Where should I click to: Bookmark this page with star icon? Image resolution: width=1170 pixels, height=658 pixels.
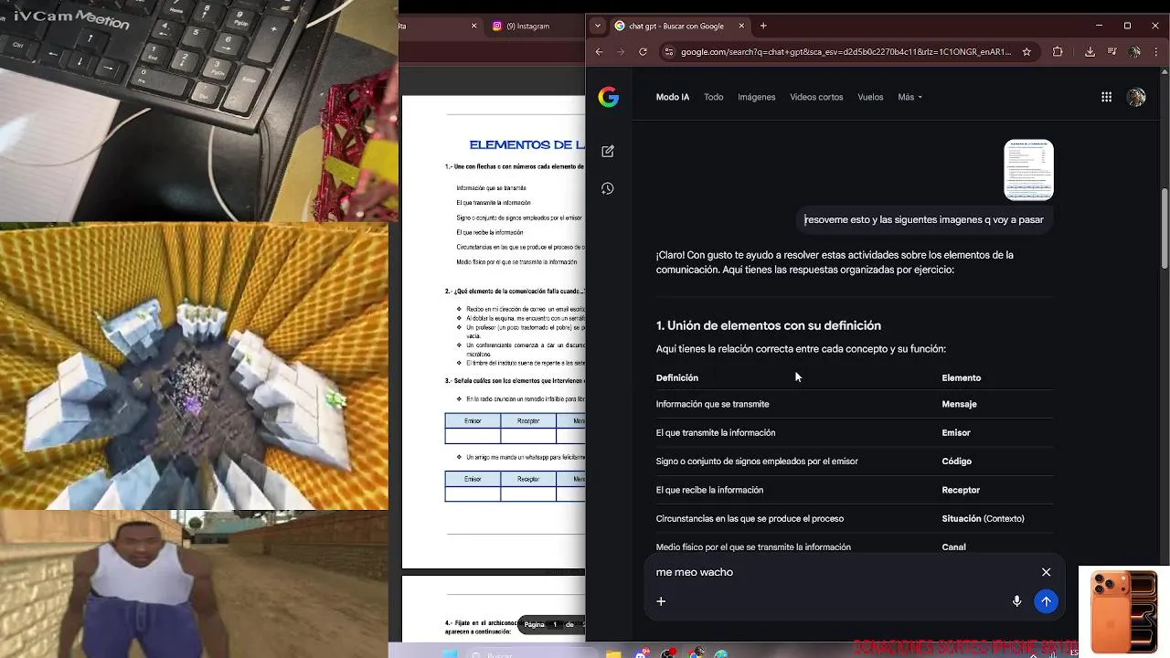(1026, 52)
